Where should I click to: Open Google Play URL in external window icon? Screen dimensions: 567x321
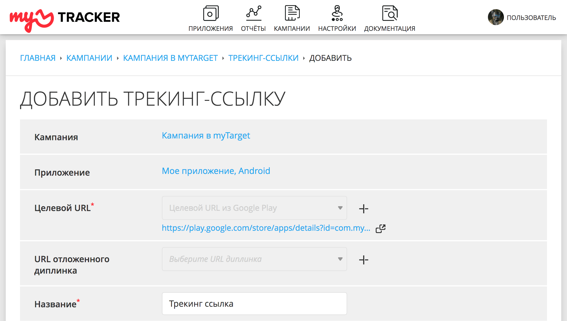click(381, 228)
